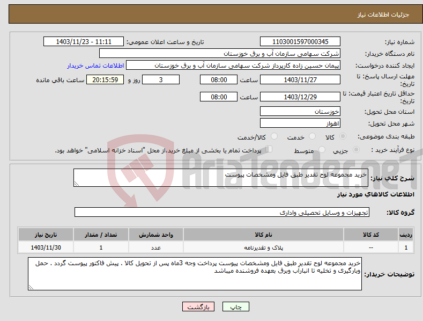
Task: Click the اطلاعات کالاهای مورد نیاز heading
Action: pyautogui.click(x=375, y=194)
